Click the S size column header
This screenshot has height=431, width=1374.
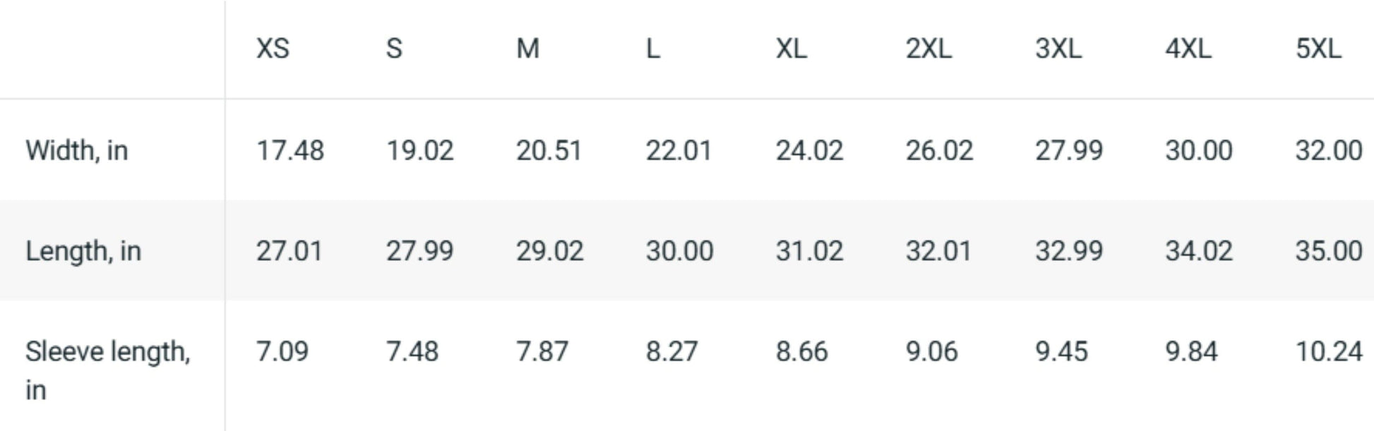point(394,49)
